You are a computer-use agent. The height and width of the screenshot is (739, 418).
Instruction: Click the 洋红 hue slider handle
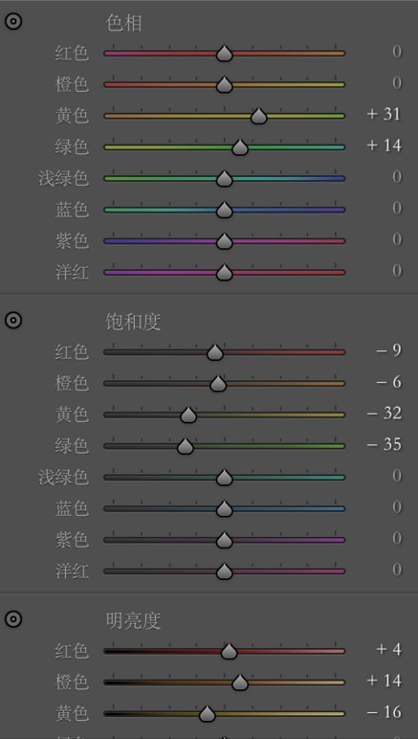pos(225,273)
